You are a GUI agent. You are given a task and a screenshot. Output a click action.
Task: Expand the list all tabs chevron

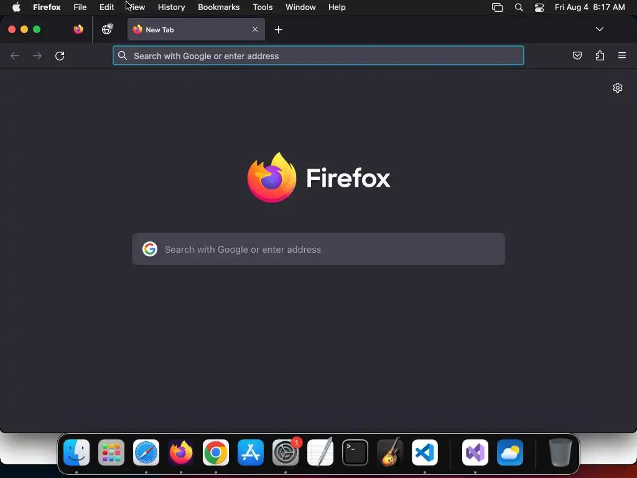599,29
